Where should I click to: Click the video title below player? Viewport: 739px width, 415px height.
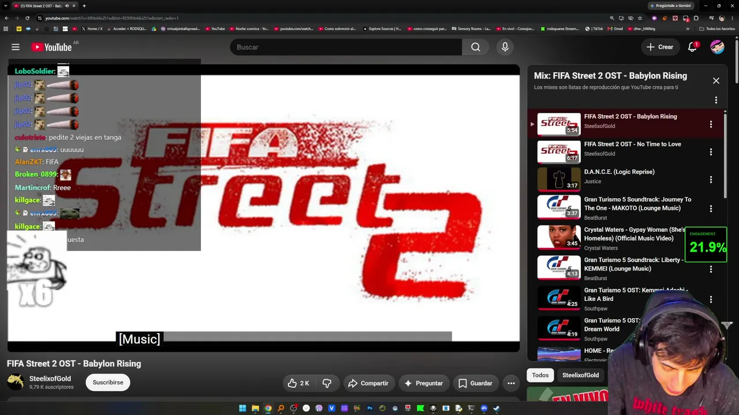tap(74, 364)
